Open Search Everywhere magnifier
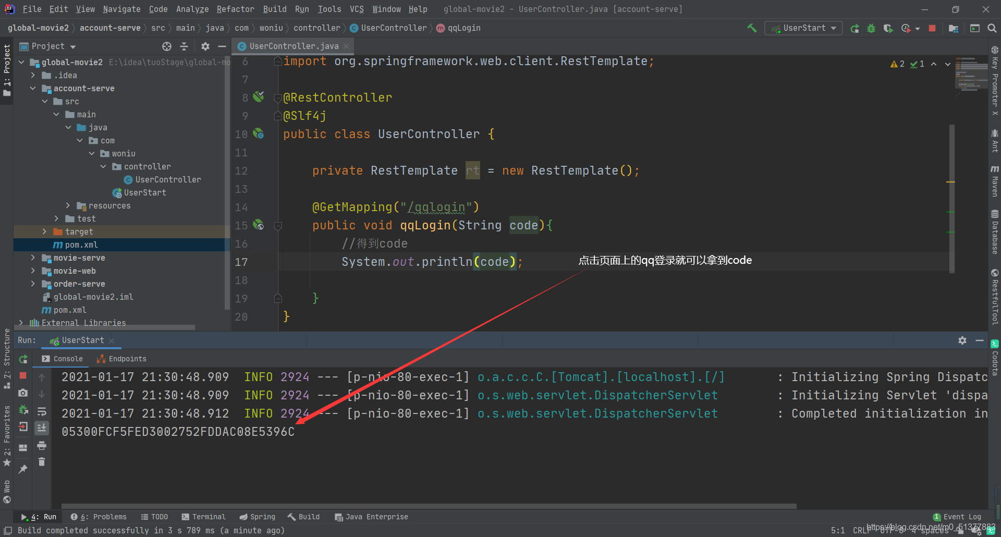This screenshot has width=1001, height=537. pos(992,28)
